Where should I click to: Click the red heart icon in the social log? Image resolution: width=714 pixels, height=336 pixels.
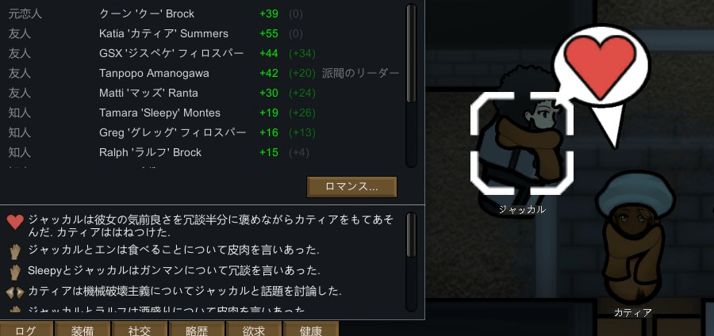(15, 222)
